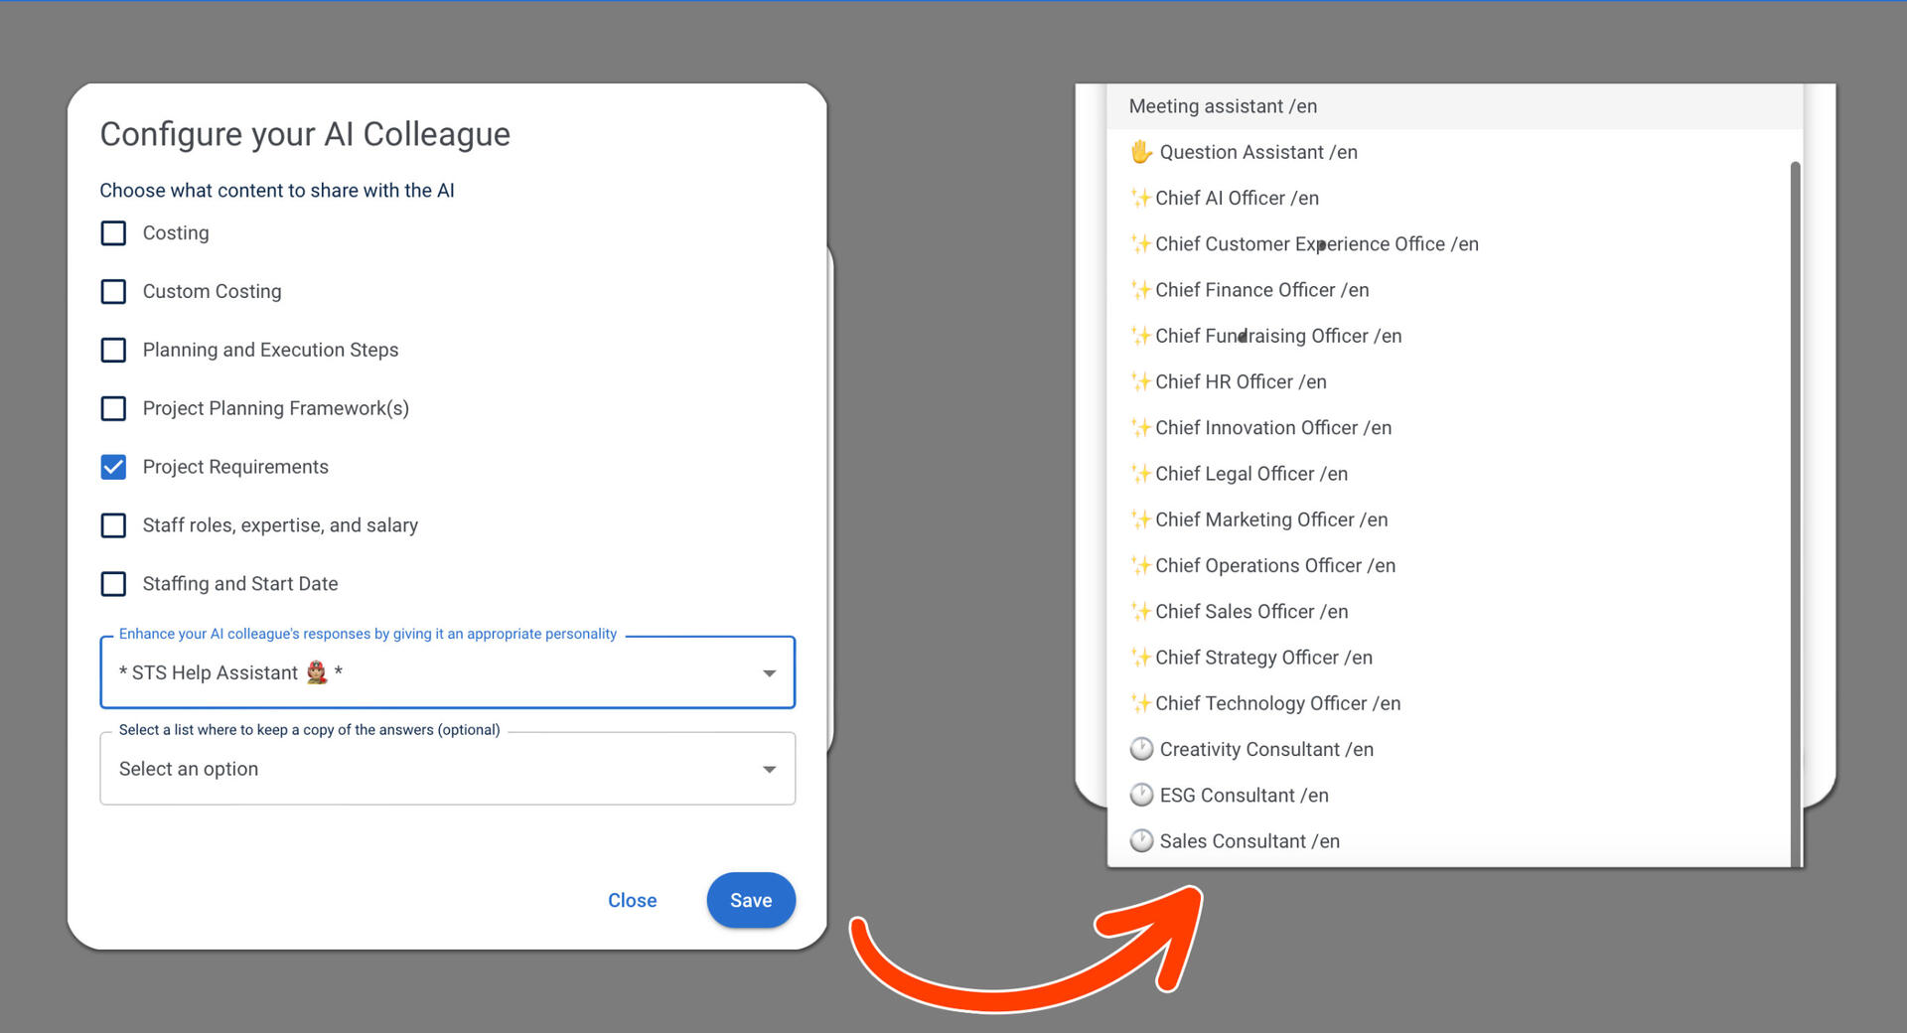Click the personality list vertical scrollbar
The width and height of the screenshot is (1907, 1033).
click(x=1795, y=497)
